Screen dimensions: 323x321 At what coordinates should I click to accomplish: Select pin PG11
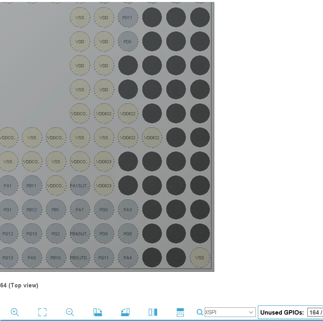(x=104, y=257)
